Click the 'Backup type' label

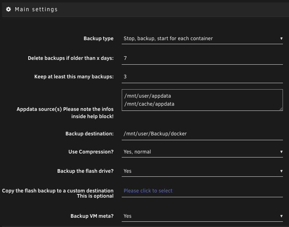[98, 39]
